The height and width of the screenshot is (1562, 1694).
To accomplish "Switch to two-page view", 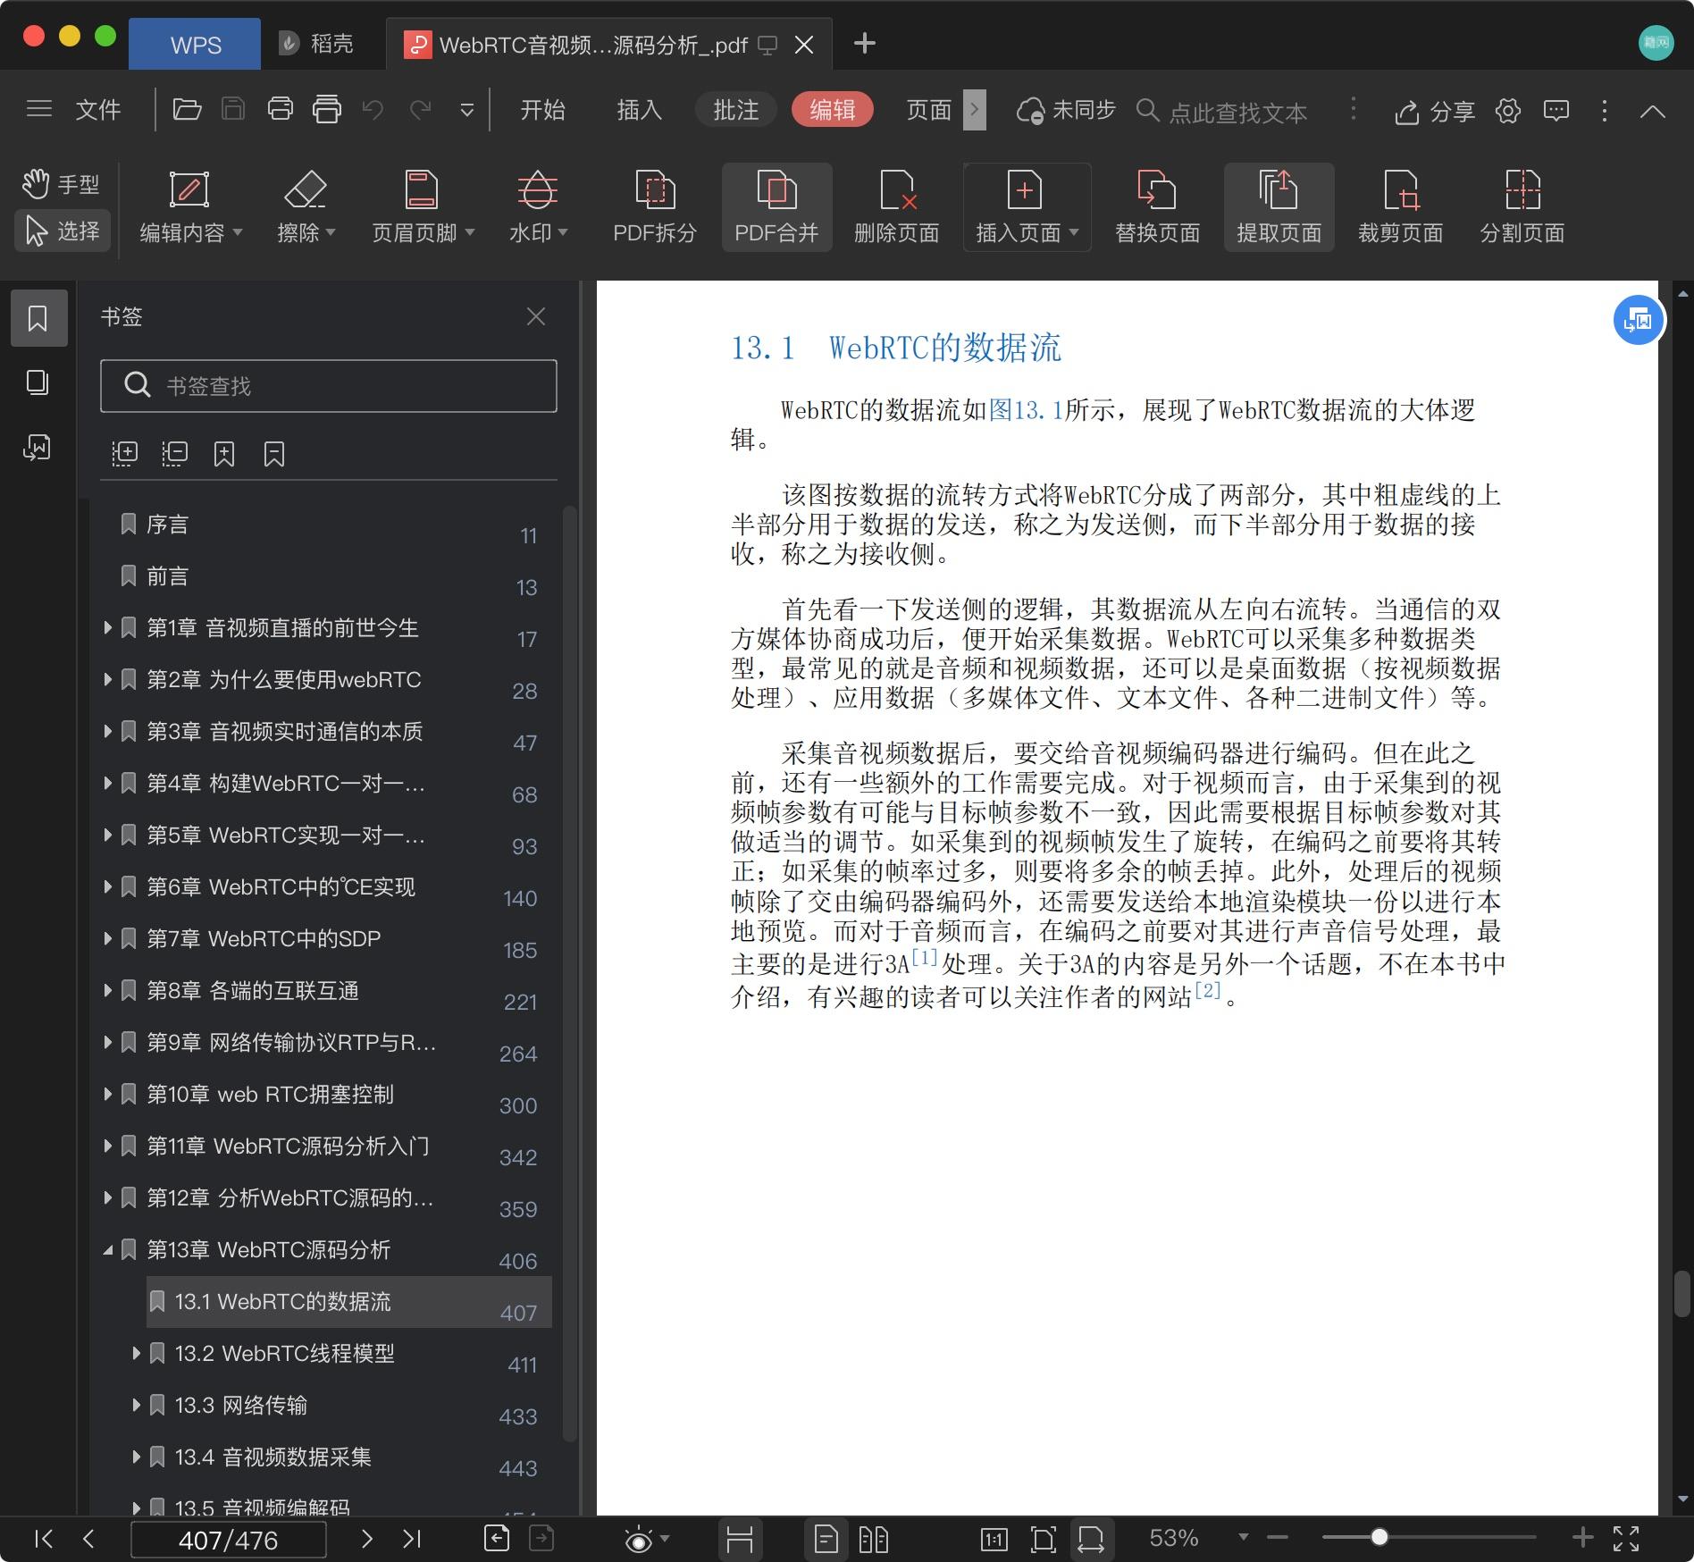I will [x=873, y=1539].
